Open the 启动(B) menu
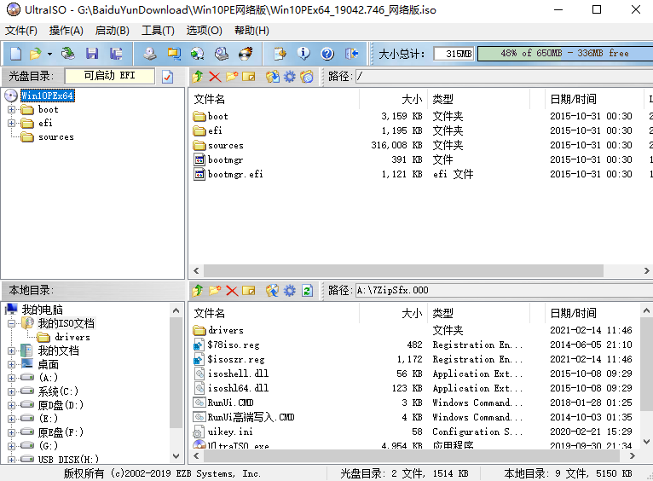653x481 pixels. pos(112,31)
